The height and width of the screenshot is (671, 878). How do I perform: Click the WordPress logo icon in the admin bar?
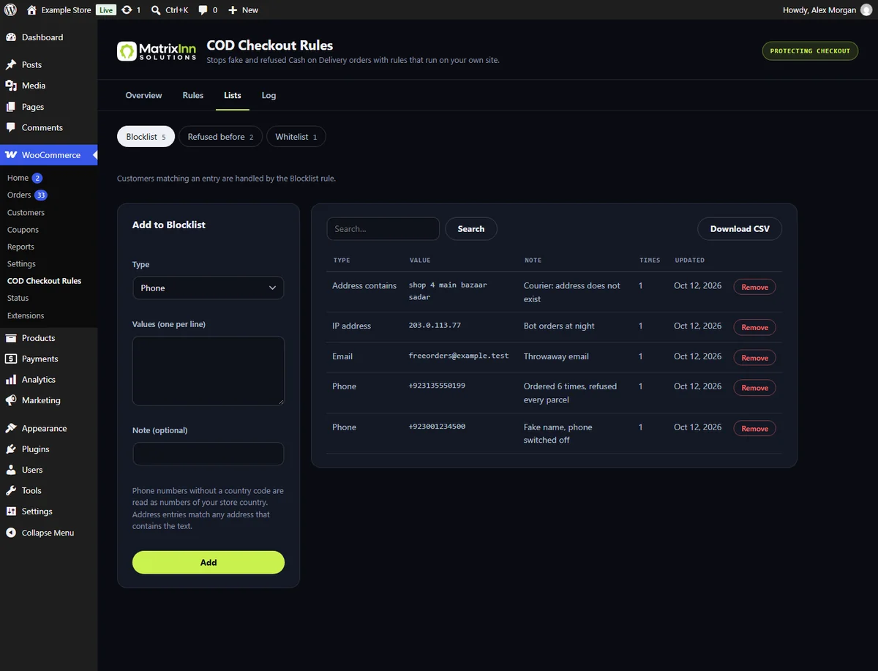[x=10, y=10]
